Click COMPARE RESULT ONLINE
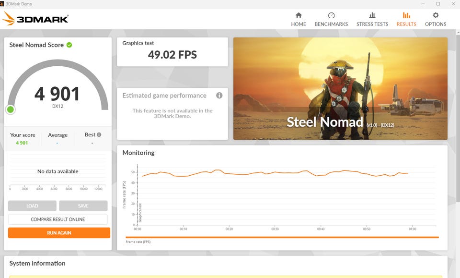Image resolution: width=460 pixels, height=278 pixels. click(58, 219)
